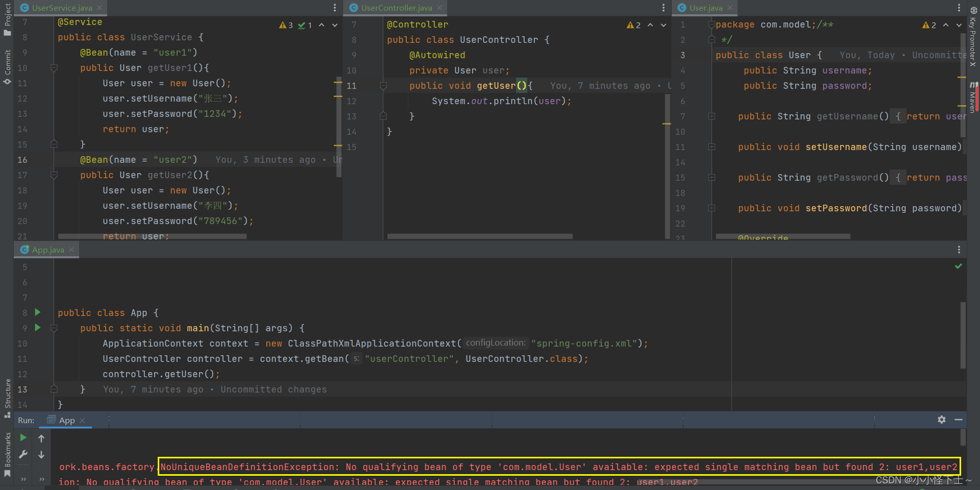Fold main method in App.java
This screenshot has width=980, height=490.
pyautogui.click(x=54, y=328)
